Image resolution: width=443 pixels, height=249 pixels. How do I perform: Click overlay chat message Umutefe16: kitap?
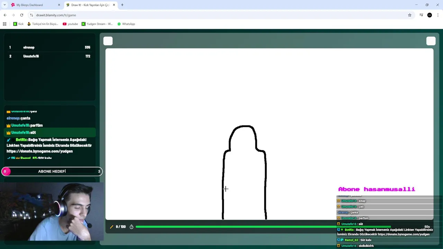(353, 201)
